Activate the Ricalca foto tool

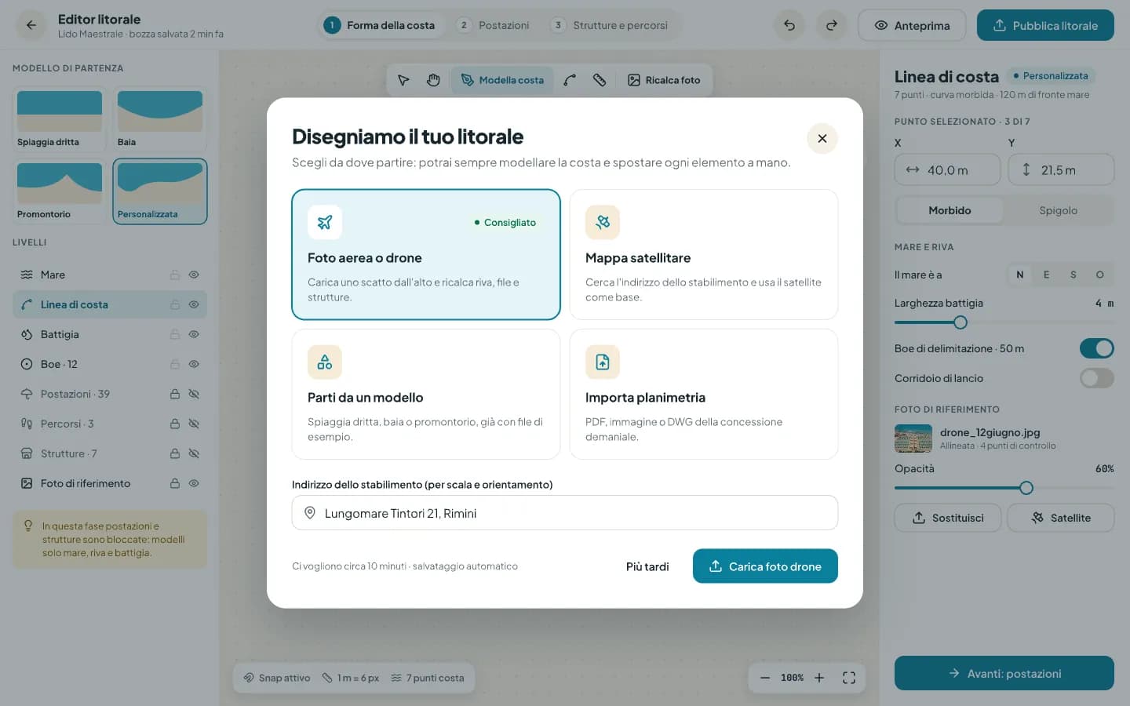click(664, 80)
